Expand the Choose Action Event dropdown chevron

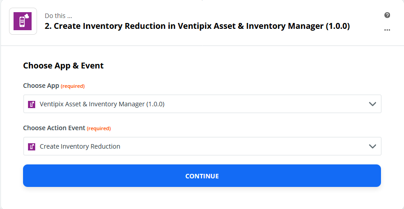click(372, 146)
